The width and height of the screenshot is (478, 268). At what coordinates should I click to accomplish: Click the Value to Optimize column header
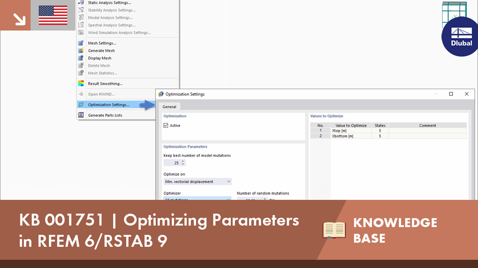point(351,125)
